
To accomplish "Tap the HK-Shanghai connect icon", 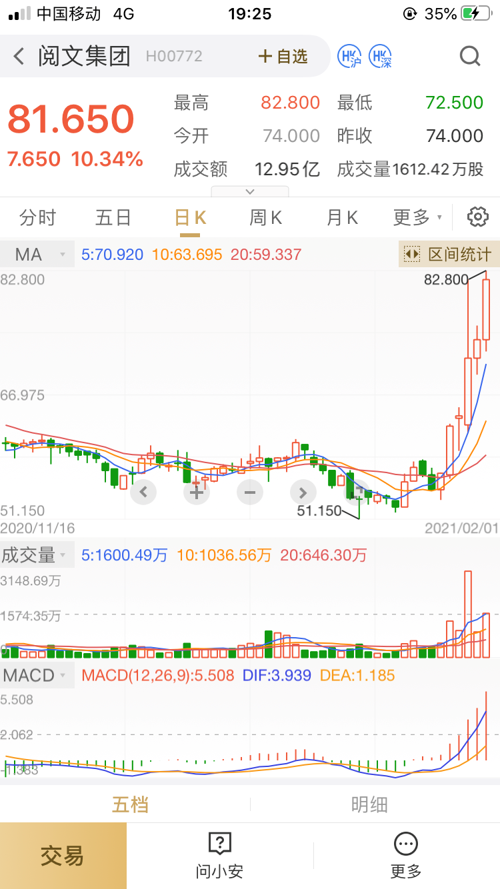I will [349, 56].
